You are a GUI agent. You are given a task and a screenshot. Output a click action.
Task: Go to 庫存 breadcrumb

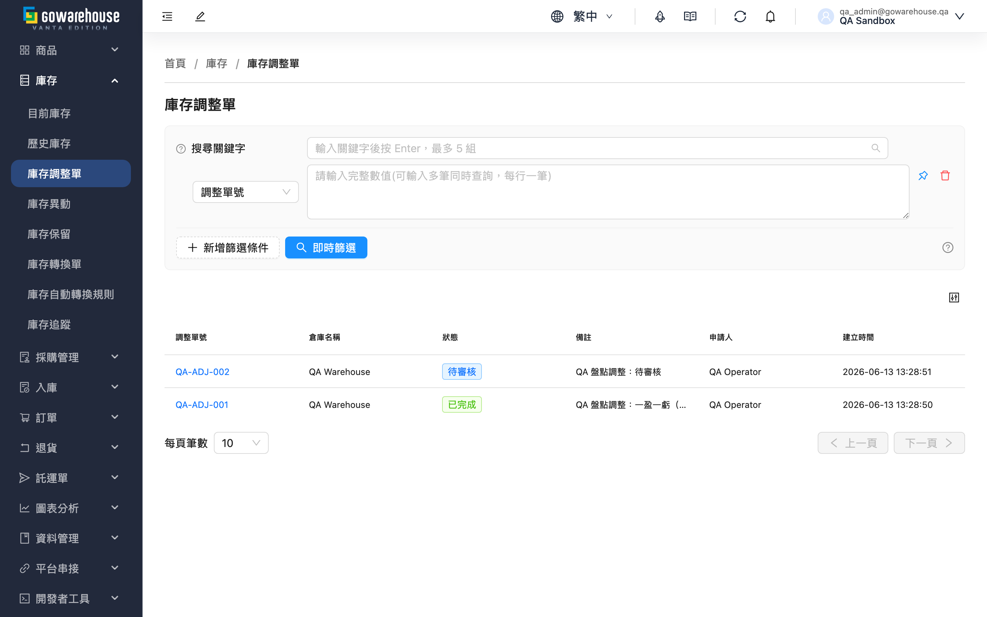click(217, 64)
